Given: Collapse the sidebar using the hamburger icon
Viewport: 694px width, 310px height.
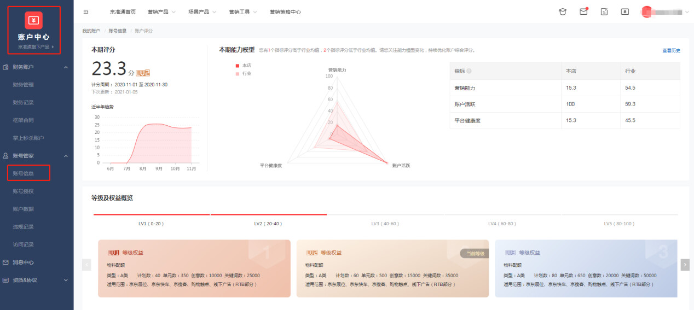Looking at the screenshot, I should click(x=86, y=11).
